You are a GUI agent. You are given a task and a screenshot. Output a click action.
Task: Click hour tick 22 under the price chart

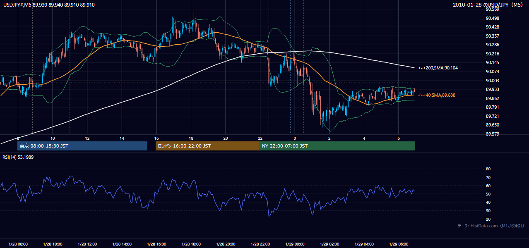pos(260,138)
